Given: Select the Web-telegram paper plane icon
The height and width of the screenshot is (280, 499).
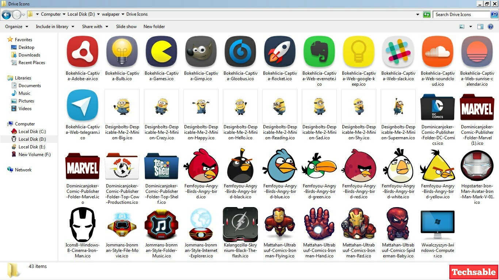Looking at the screenshot, I should [x=83, y=105].
